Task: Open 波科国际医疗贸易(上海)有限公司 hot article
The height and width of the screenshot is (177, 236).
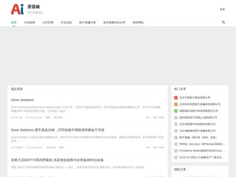Action: 198,118
